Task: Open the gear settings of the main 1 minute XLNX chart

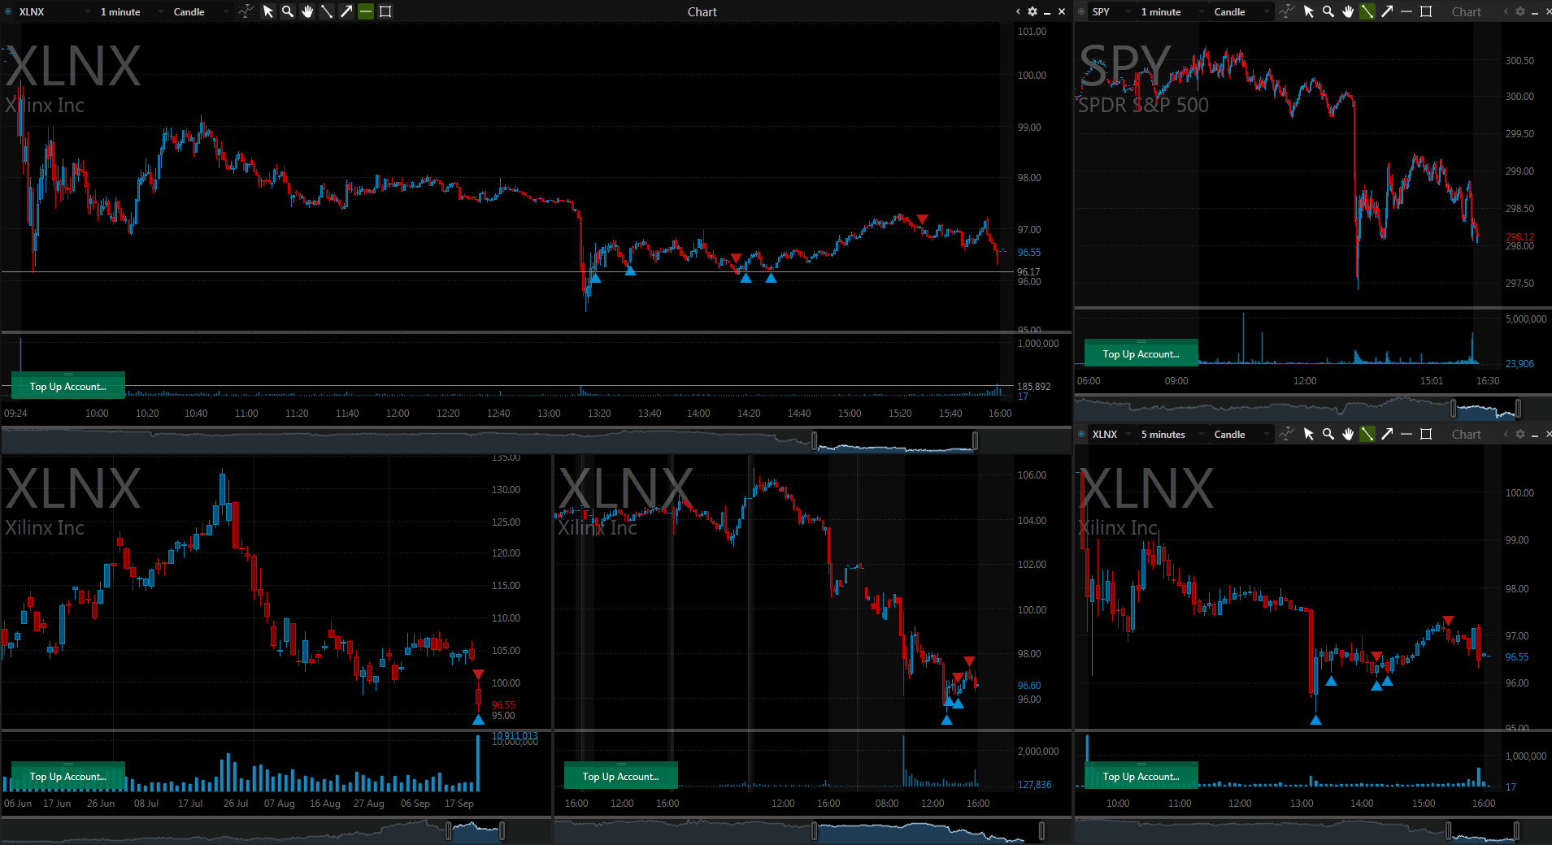Action: point(1032,11)
